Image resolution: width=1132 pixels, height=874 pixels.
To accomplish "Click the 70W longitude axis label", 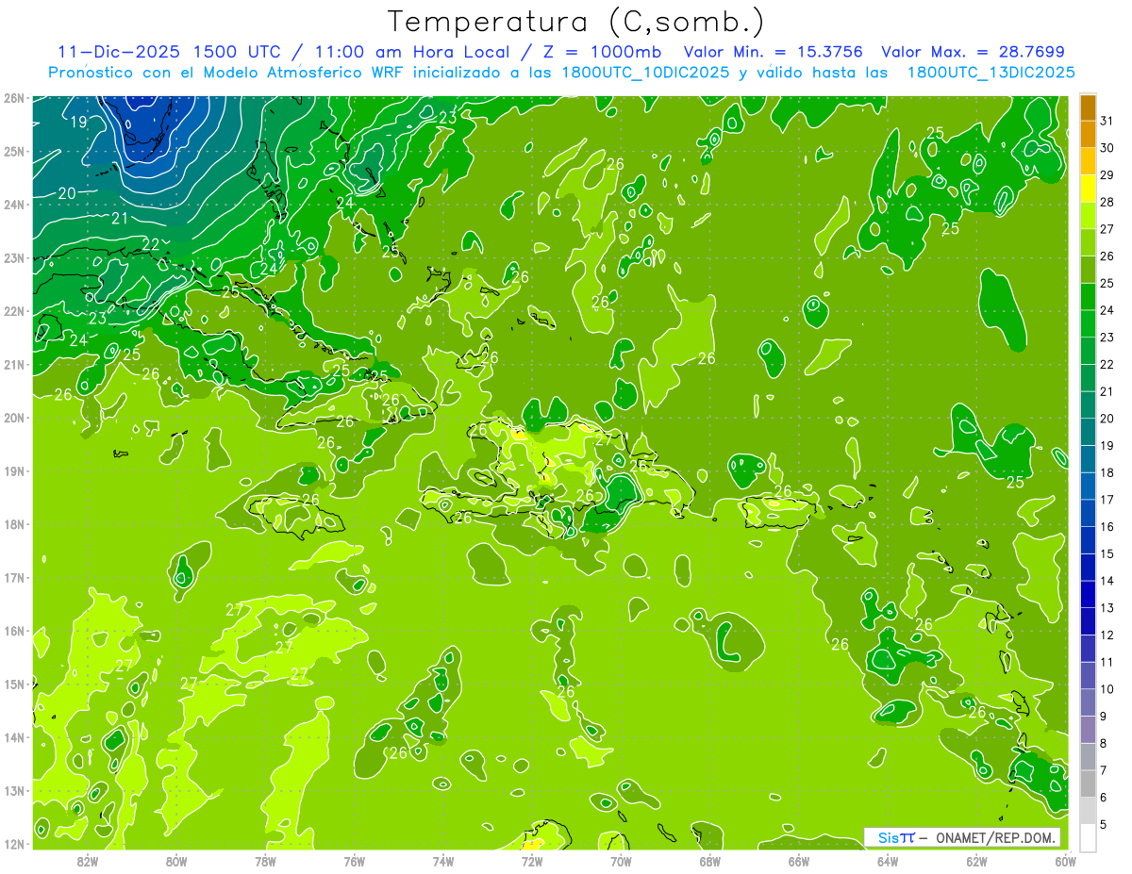I will pyautogui.click(x=621, y=862).
